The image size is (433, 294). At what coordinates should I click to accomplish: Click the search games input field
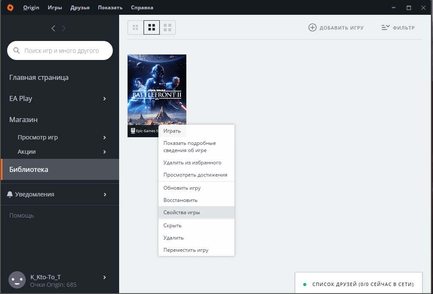(x=63, y=51)
